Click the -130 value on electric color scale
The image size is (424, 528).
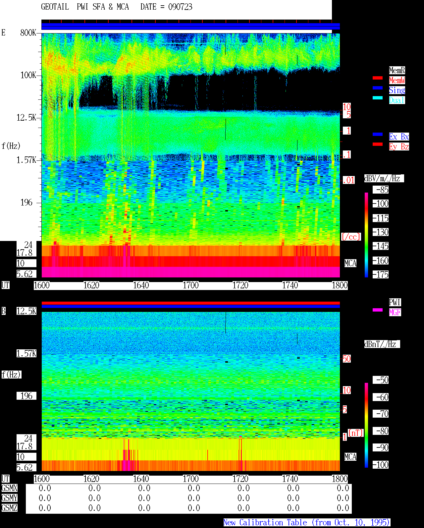tap(381, 232)
